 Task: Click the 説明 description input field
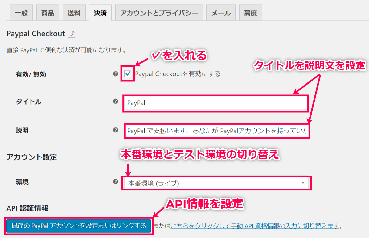[217, 131]
